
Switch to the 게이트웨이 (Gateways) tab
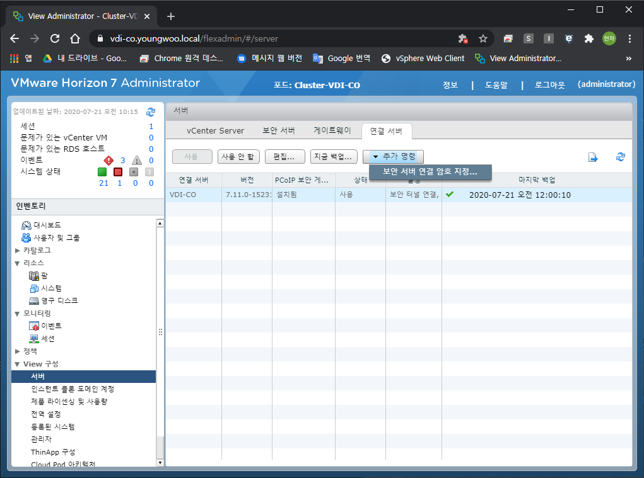click(x=332, y=131)
